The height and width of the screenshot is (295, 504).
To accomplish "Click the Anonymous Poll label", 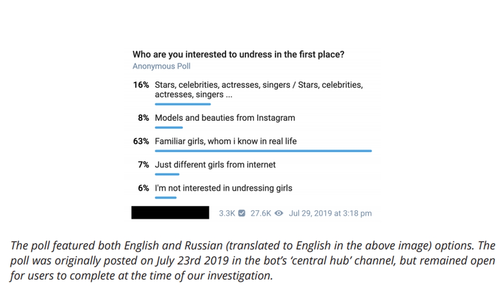I will (161, 66).
